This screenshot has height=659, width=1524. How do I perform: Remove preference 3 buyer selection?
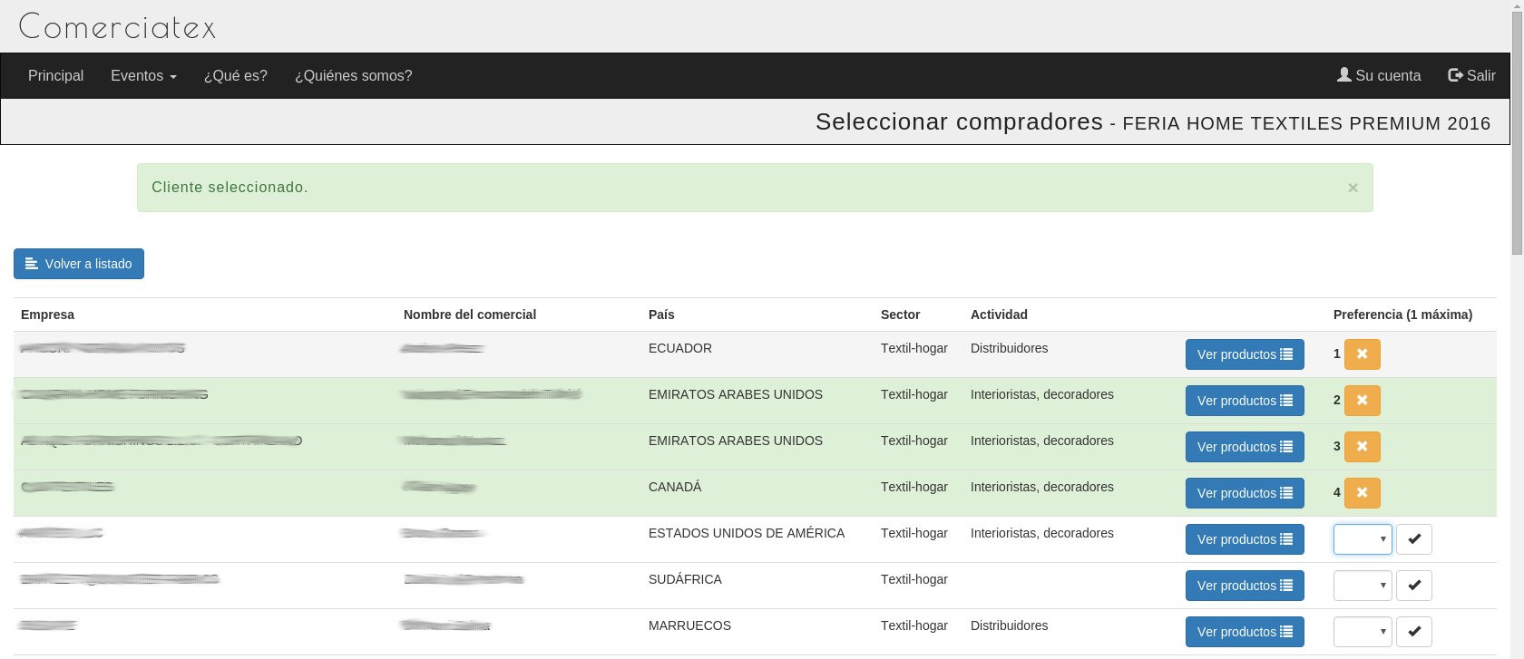pos(1362,447)
